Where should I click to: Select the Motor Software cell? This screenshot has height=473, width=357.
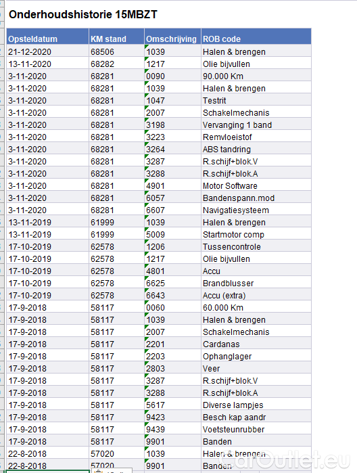click(x=256, y=186)
